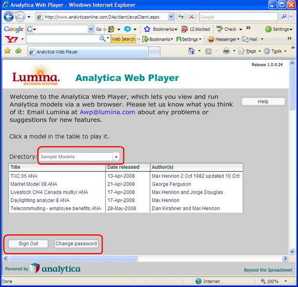This screenshot has width=298, height=287.
Task: Print the page with the printer icon
Action: click(226, 51)
